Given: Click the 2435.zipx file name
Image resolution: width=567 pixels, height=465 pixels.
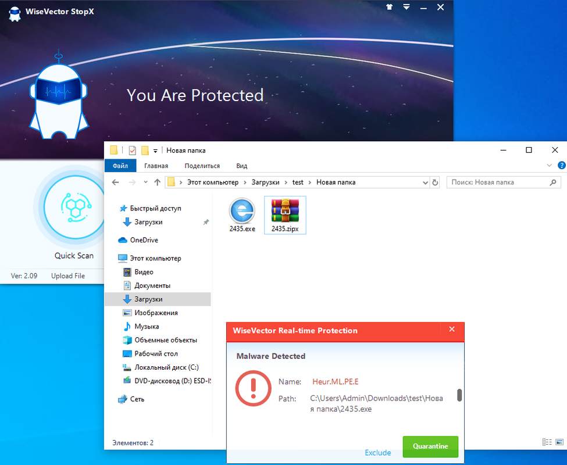Looking at the screenshot, I should pos(285,229).
